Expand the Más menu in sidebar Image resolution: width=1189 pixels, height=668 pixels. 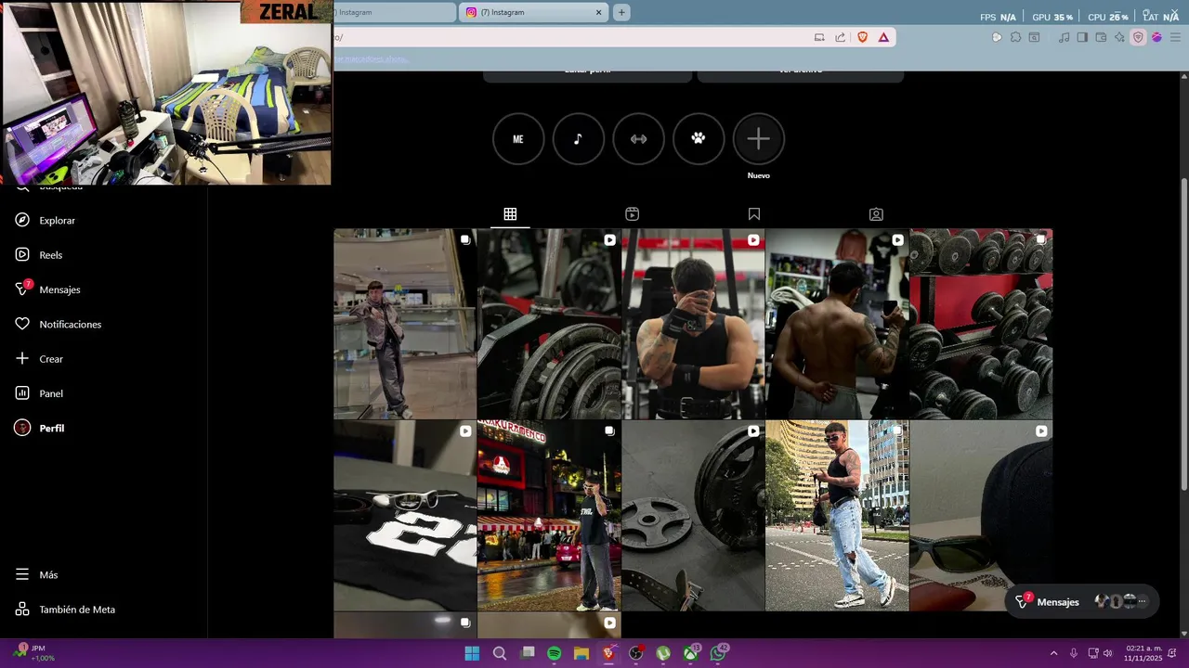click(x=36, y=575)
